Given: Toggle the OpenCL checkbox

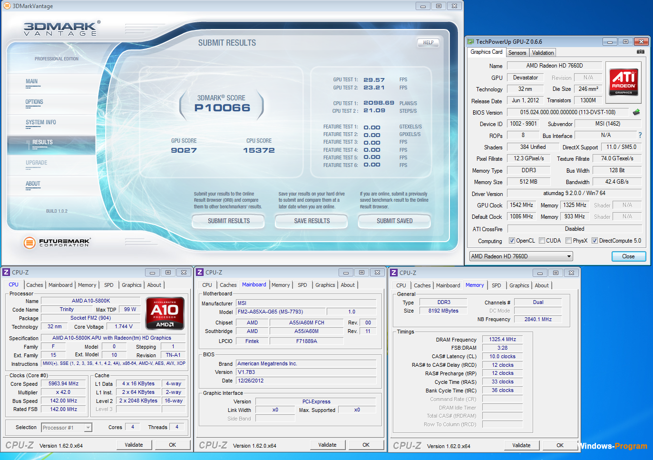Looking at the screenshot, I should point(512,241).
